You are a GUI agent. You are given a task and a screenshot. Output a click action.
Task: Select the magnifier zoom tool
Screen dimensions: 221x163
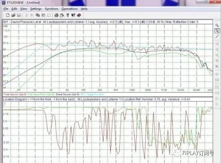coord(217,25)
